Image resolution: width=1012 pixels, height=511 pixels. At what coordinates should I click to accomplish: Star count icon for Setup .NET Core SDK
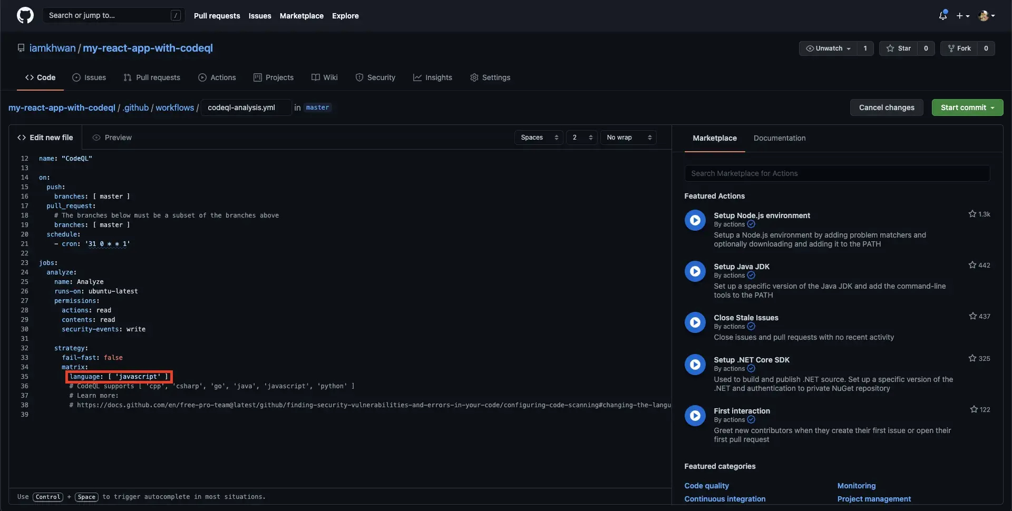click(972, 358)
